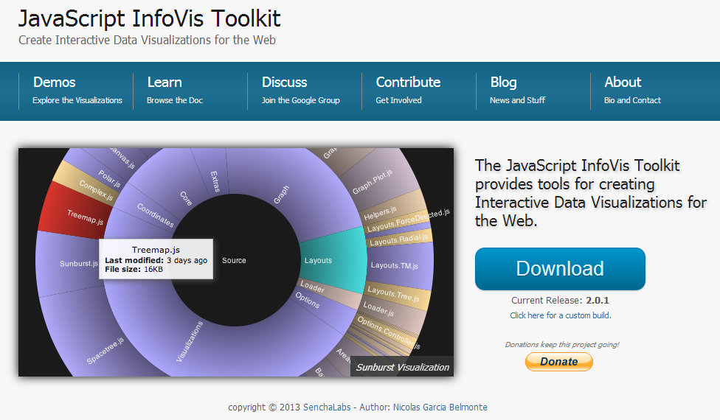Image resolution: width=720 pixels, height=420 pixels.
Task: Select the teal Layouts sunburst segment
Action: pos(333,260)
